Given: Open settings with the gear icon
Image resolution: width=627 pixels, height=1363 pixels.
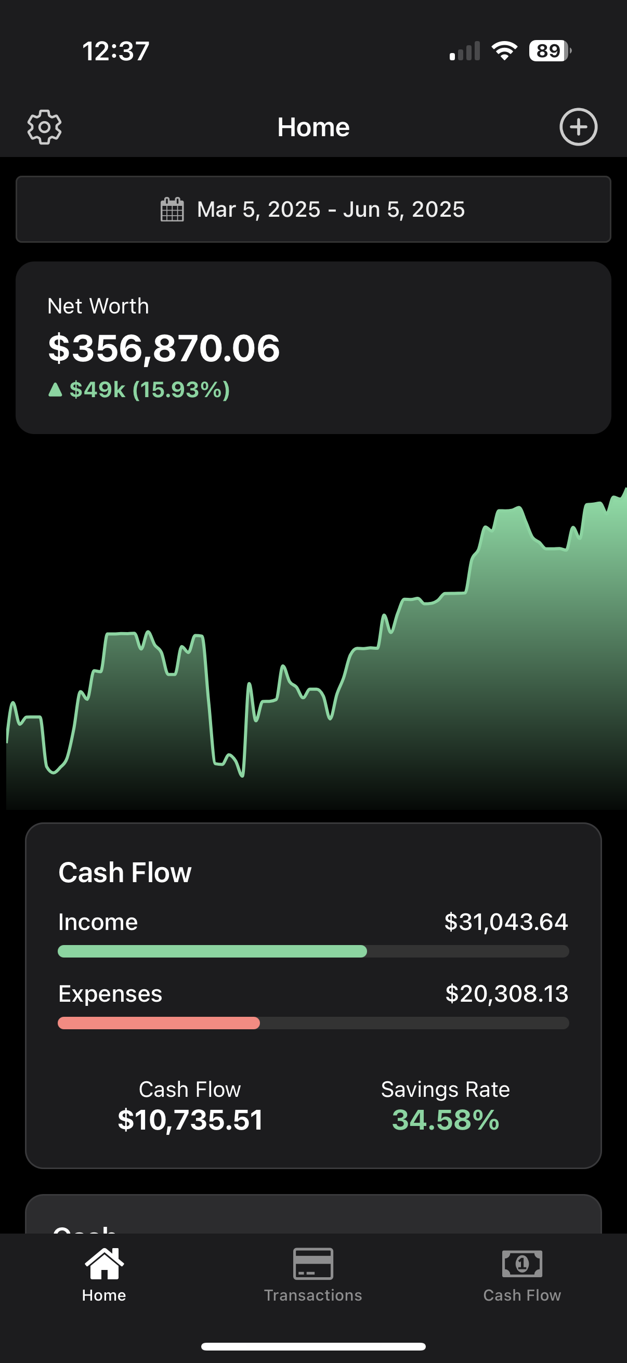Looking at the screenshot, I should (x=44, y=127).
